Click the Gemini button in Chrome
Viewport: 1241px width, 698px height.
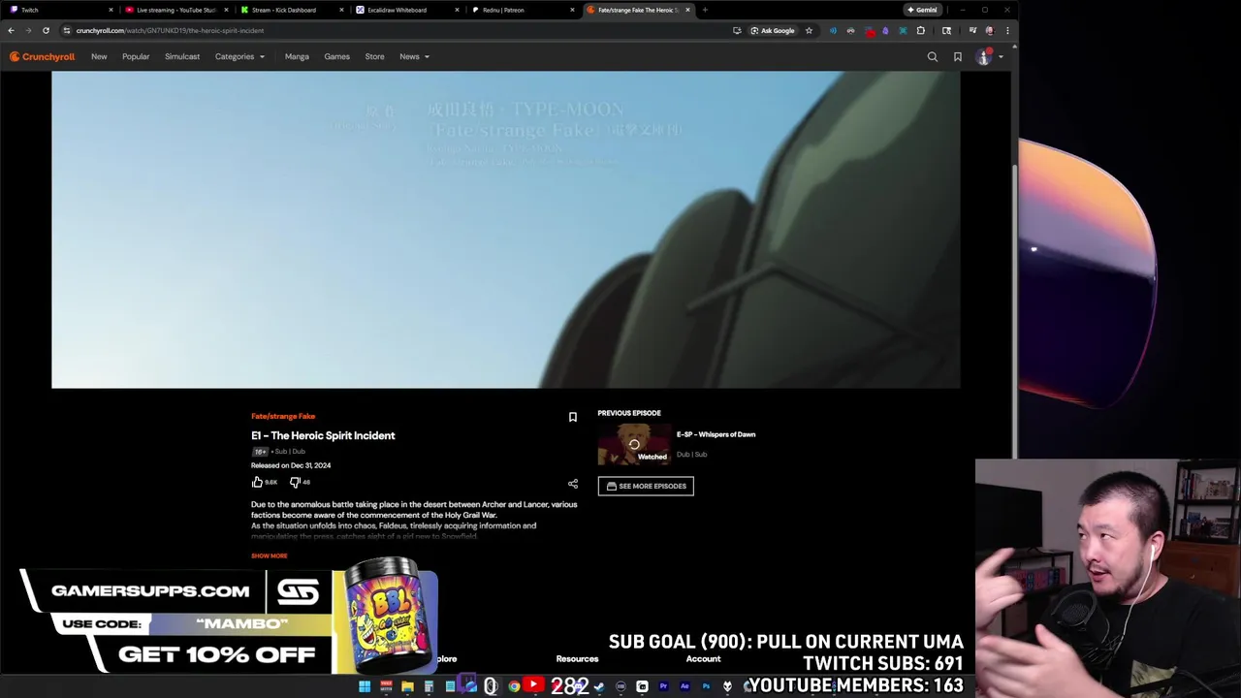tap(922, 10)
